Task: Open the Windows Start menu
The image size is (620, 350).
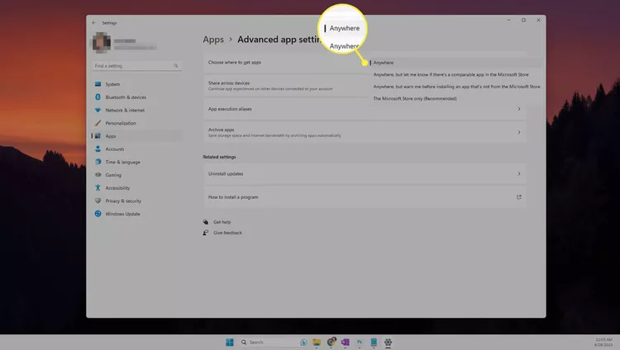Action: pos(229,342)
